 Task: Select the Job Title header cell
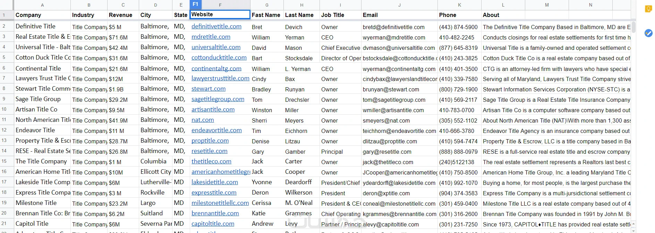click(x=340, y=15)
